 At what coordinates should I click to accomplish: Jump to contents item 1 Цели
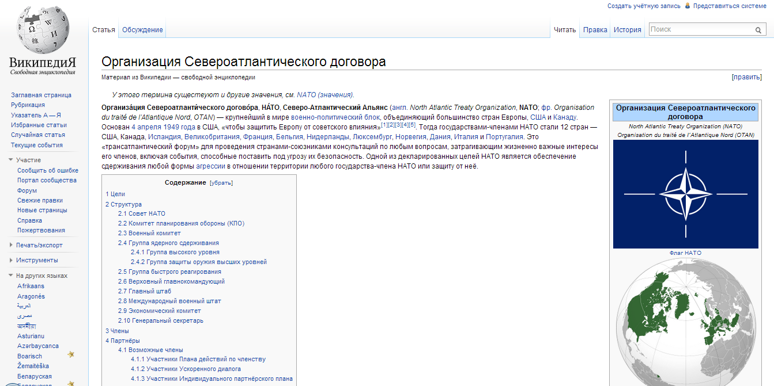coord(115,194)
